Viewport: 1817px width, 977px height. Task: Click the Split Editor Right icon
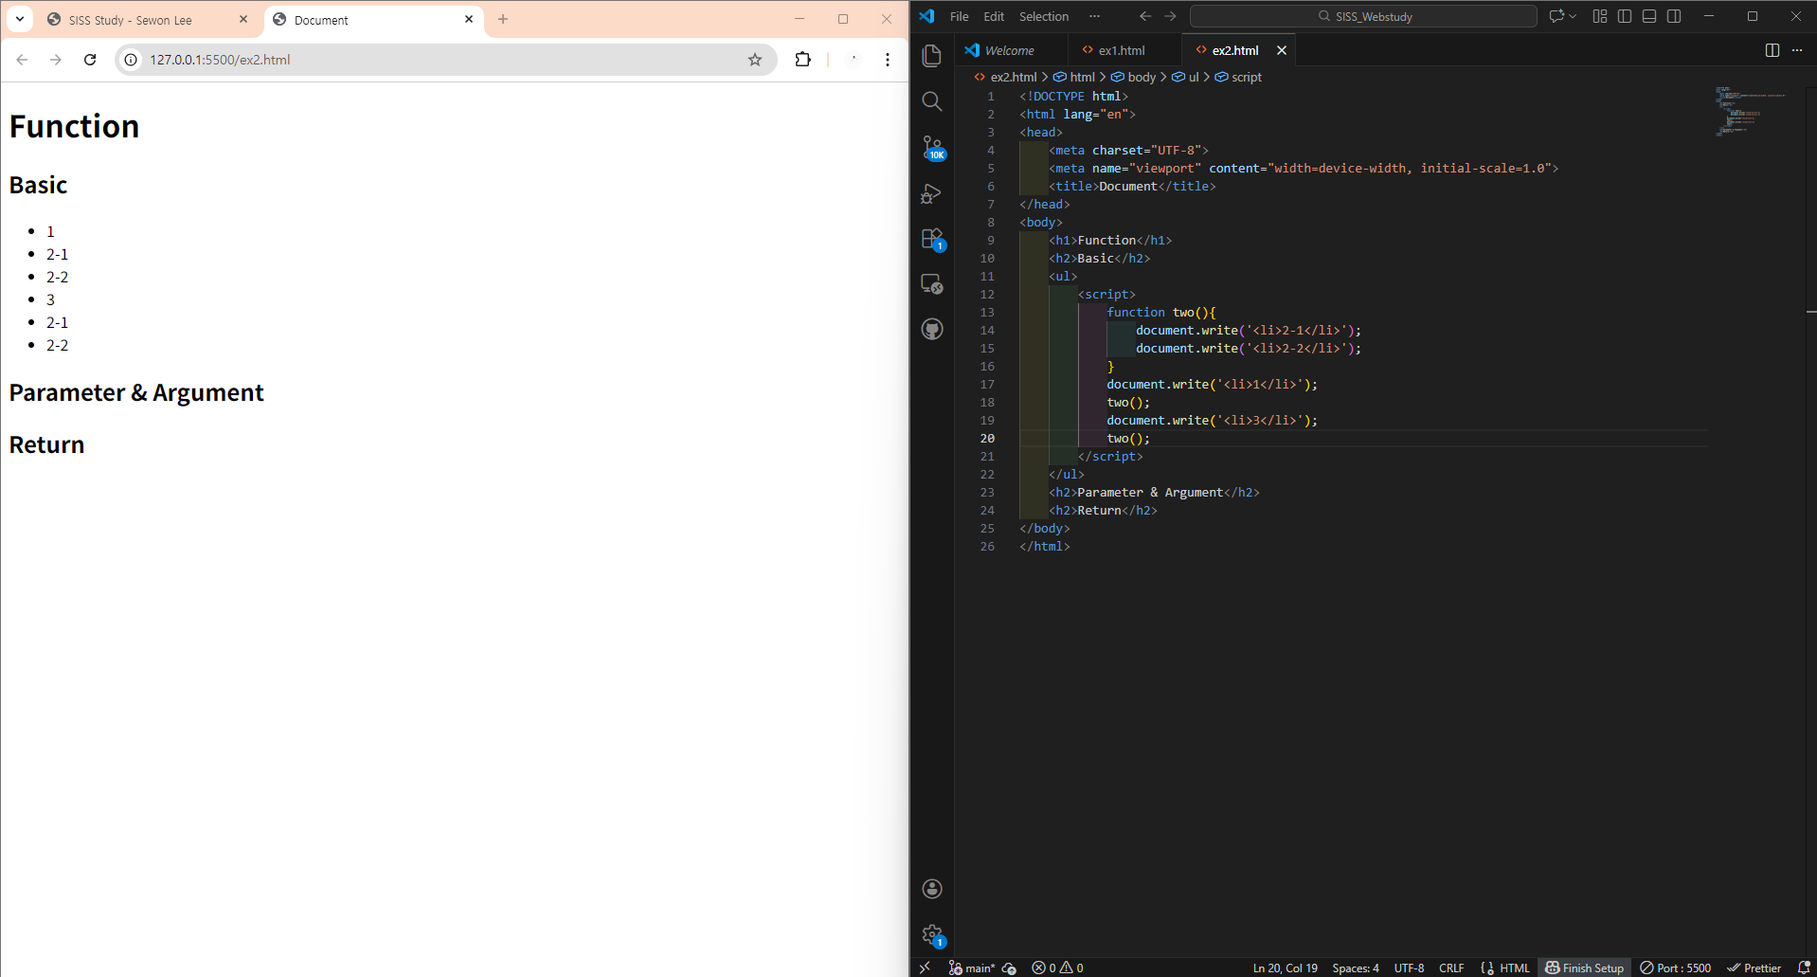tap(1772, 50)
